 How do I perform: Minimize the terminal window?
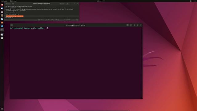pos(135,25)
